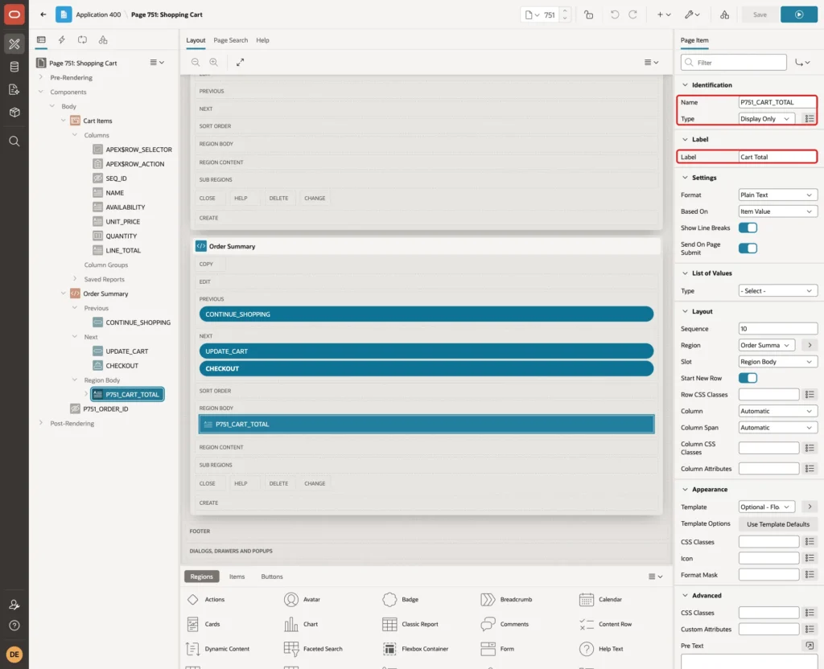
Task: Click the Sequence input field
Action: [x=777, y=329]
